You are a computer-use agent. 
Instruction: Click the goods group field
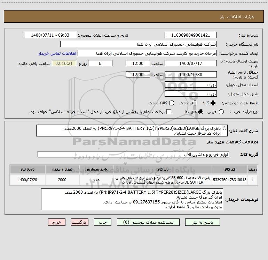click(133, 154)
